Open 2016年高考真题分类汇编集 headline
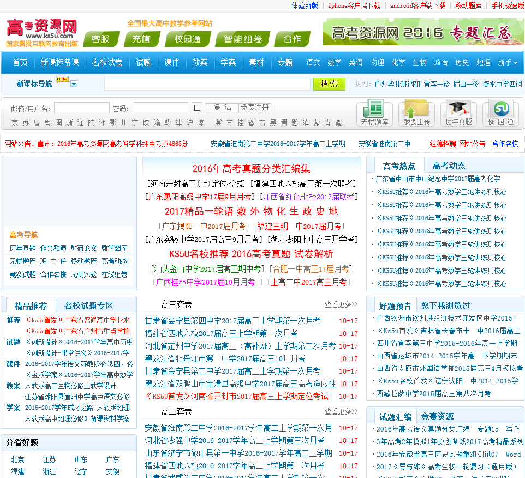 (251, 169)
